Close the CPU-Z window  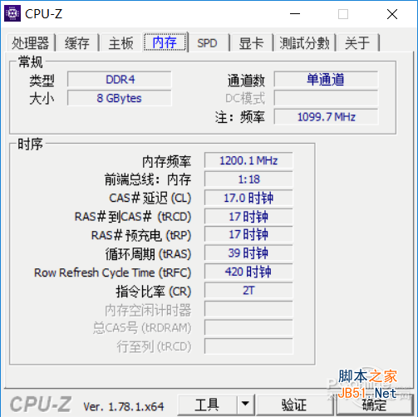point(392,13)
